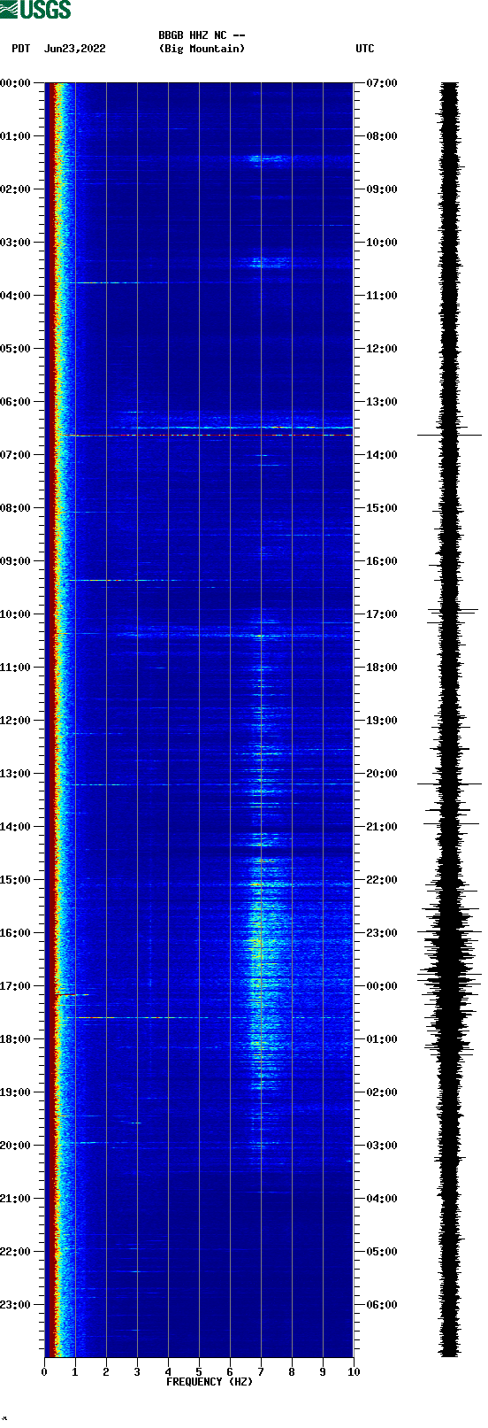Click the 10:00 PDT time label

[x=16, y=614]
